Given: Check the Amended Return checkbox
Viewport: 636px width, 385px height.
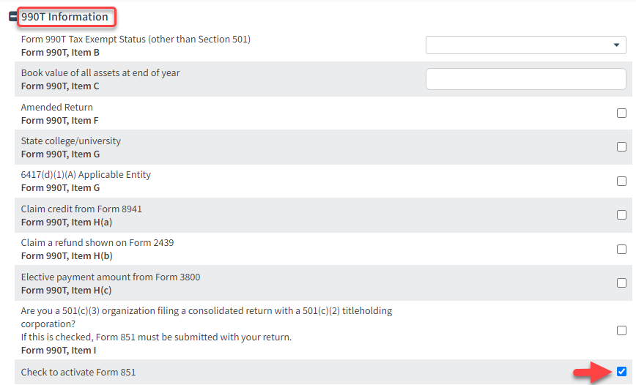Looking at the screenshot, I should pos(621,113).
